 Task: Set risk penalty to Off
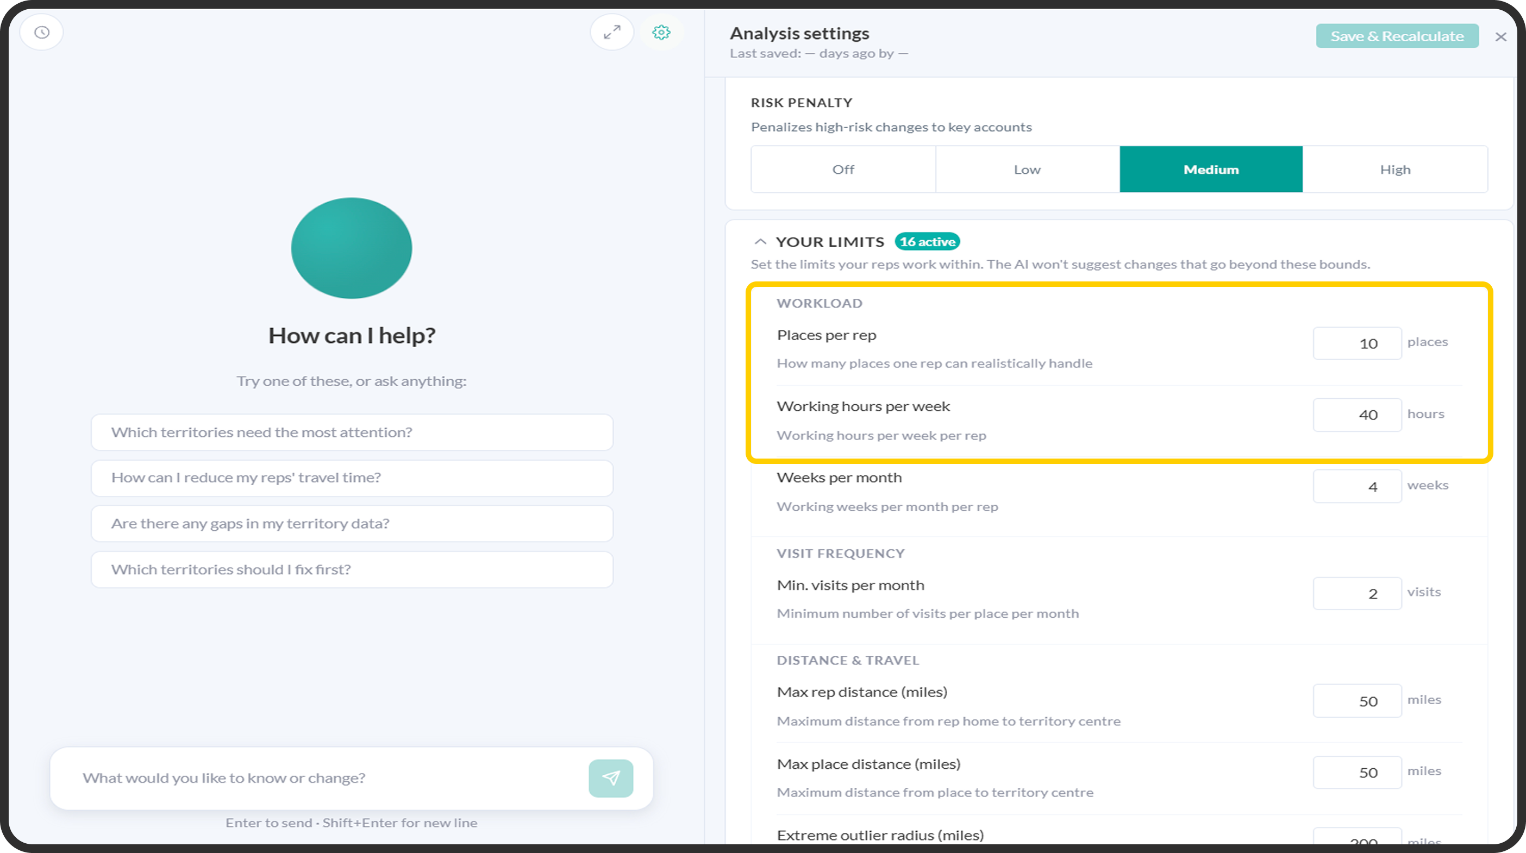click(x=843, y=170)
